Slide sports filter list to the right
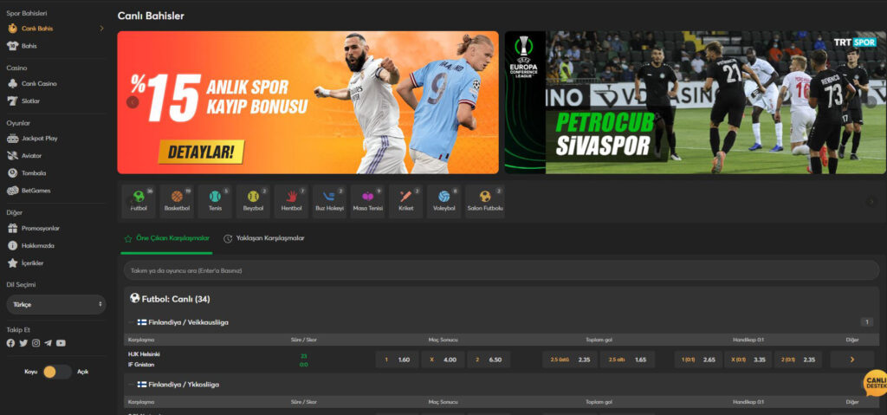 pos(871,202)
